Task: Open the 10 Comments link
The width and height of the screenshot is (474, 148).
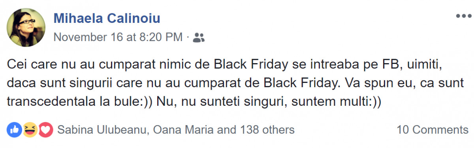Action: (433, 129)
